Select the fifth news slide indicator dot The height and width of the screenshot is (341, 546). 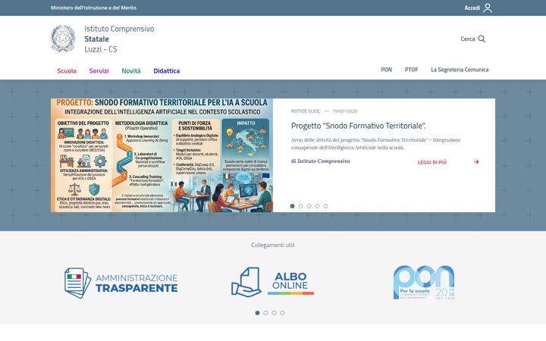tap(325, 206)
